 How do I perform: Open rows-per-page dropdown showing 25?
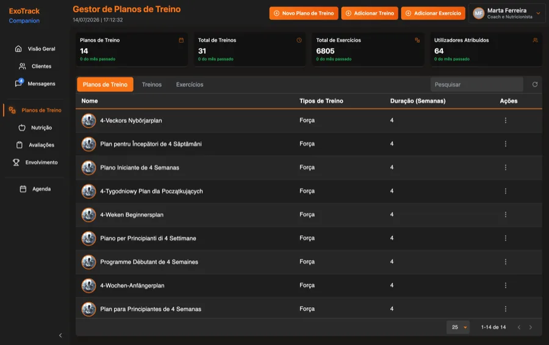(x=458, y=327)
